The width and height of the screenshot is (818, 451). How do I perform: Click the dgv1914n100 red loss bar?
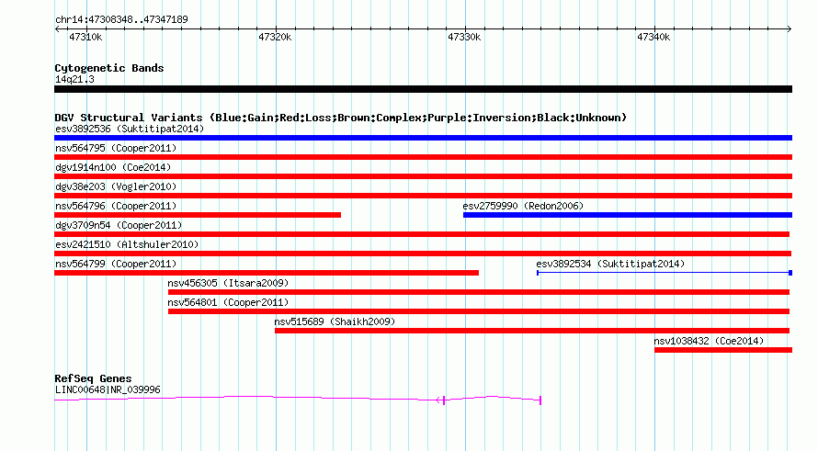(423, 176)
